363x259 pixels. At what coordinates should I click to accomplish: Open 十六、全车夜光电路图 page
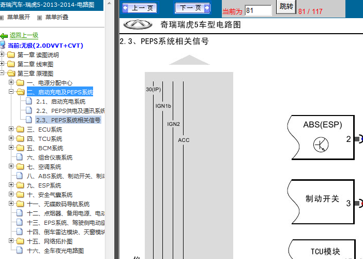pyautogui.click(x=55, y=251)
